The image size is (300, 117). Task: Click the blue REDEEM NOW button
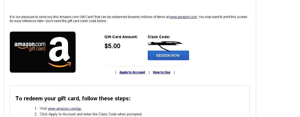[x=168, y=55]
